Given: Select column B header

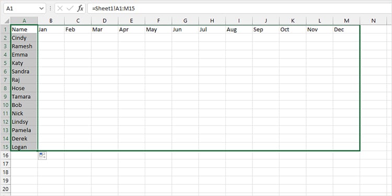Looking at the screenshot, I should (51, 21).
